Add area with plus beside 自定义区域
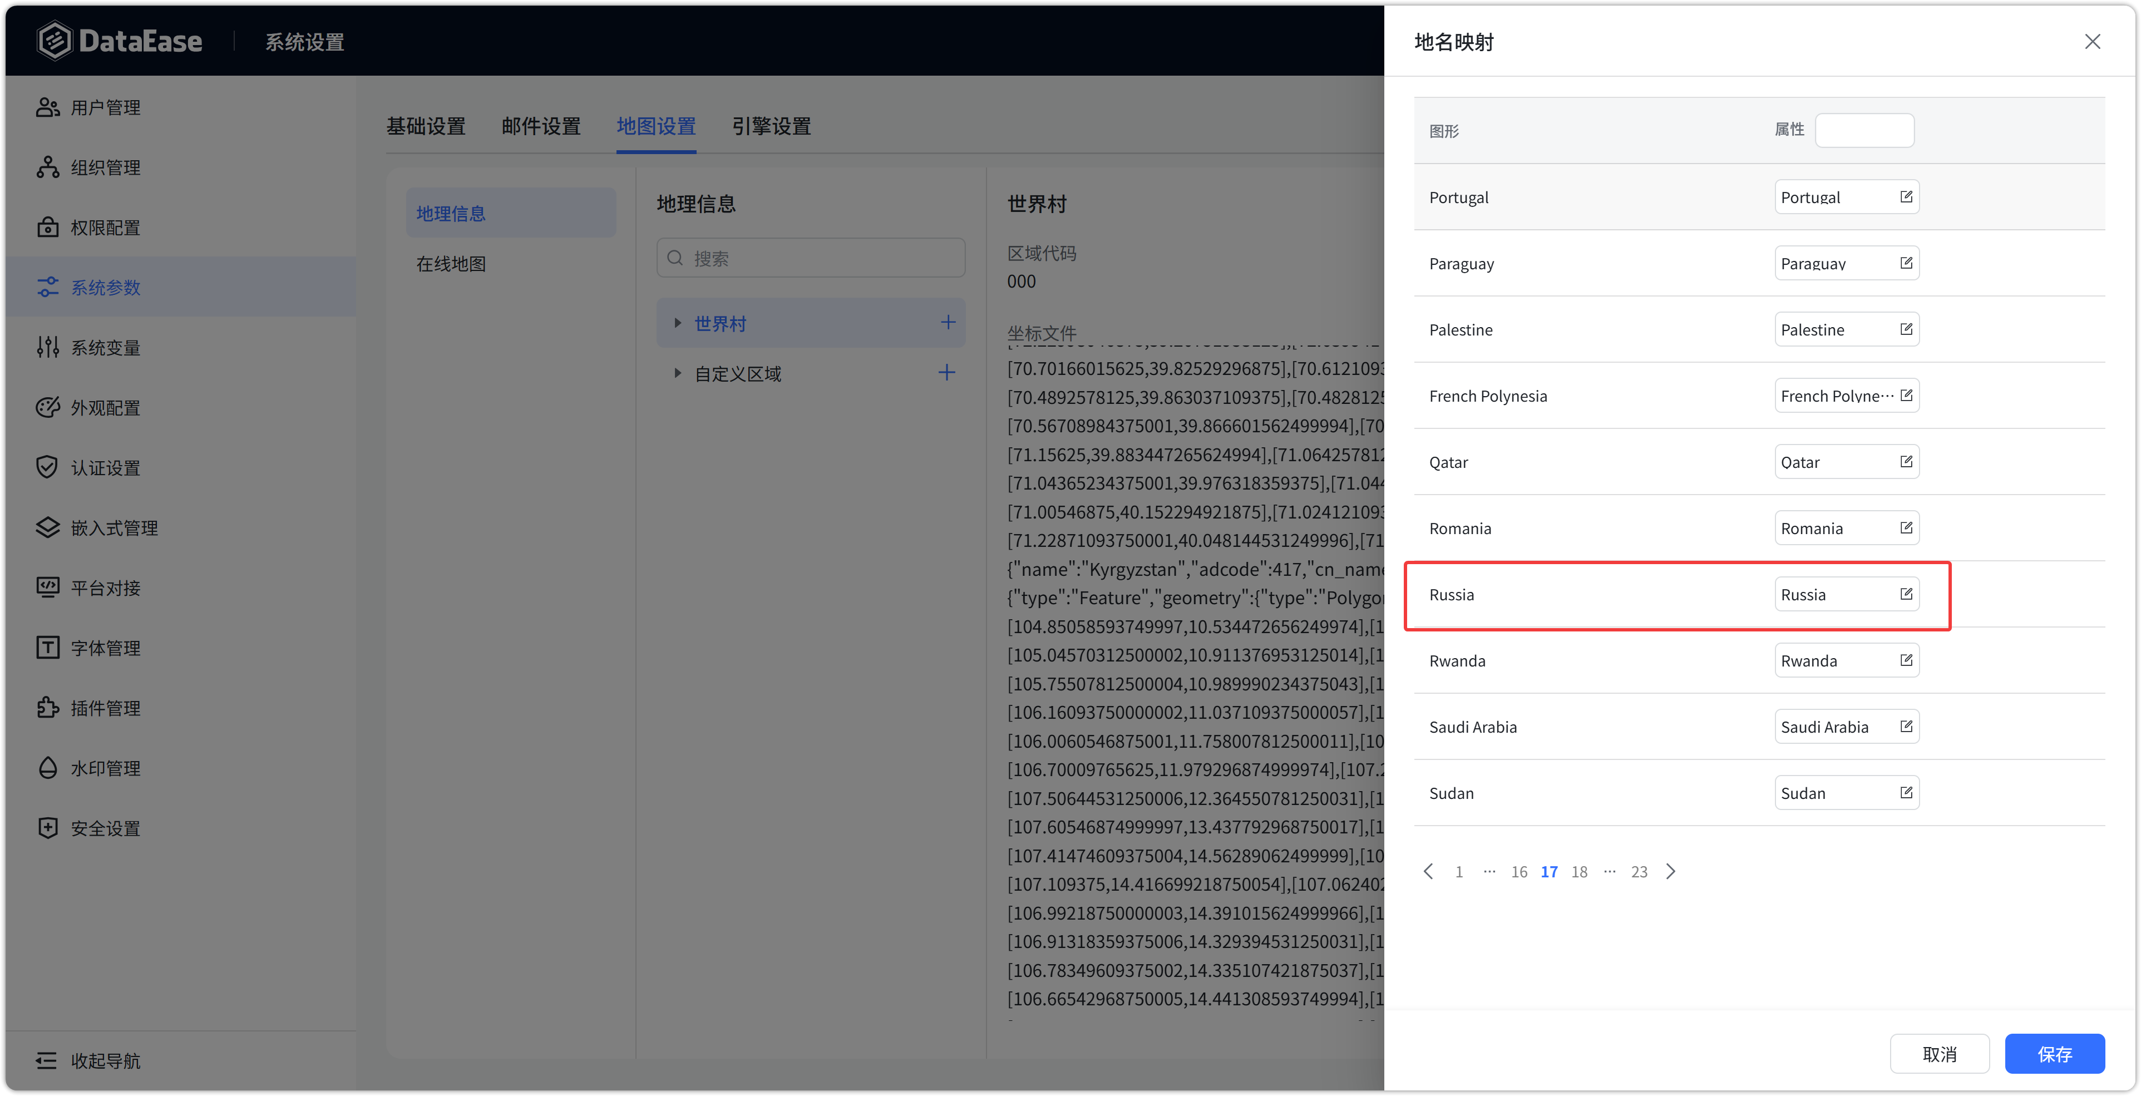Screen dimensions: 2141x1096 [x=946, y=372]
